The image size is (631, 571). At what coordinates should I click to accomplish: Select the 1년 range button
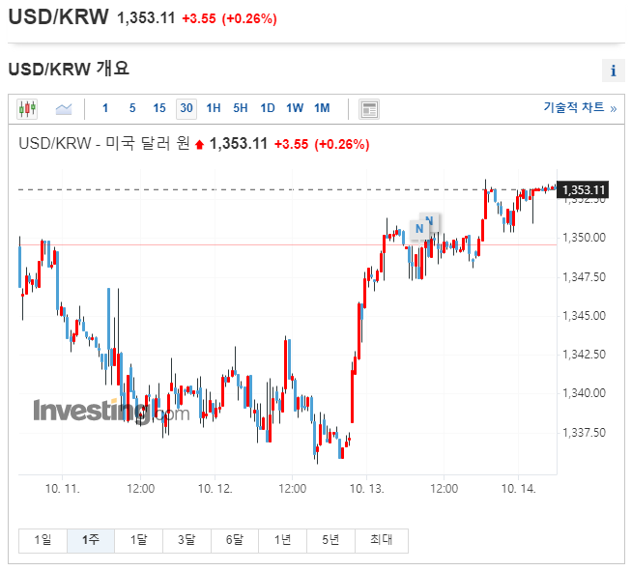(x=282, y=541)
